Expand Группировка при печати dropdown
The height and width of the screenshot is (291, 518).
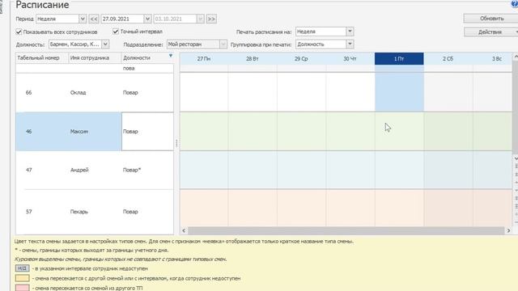350,44
